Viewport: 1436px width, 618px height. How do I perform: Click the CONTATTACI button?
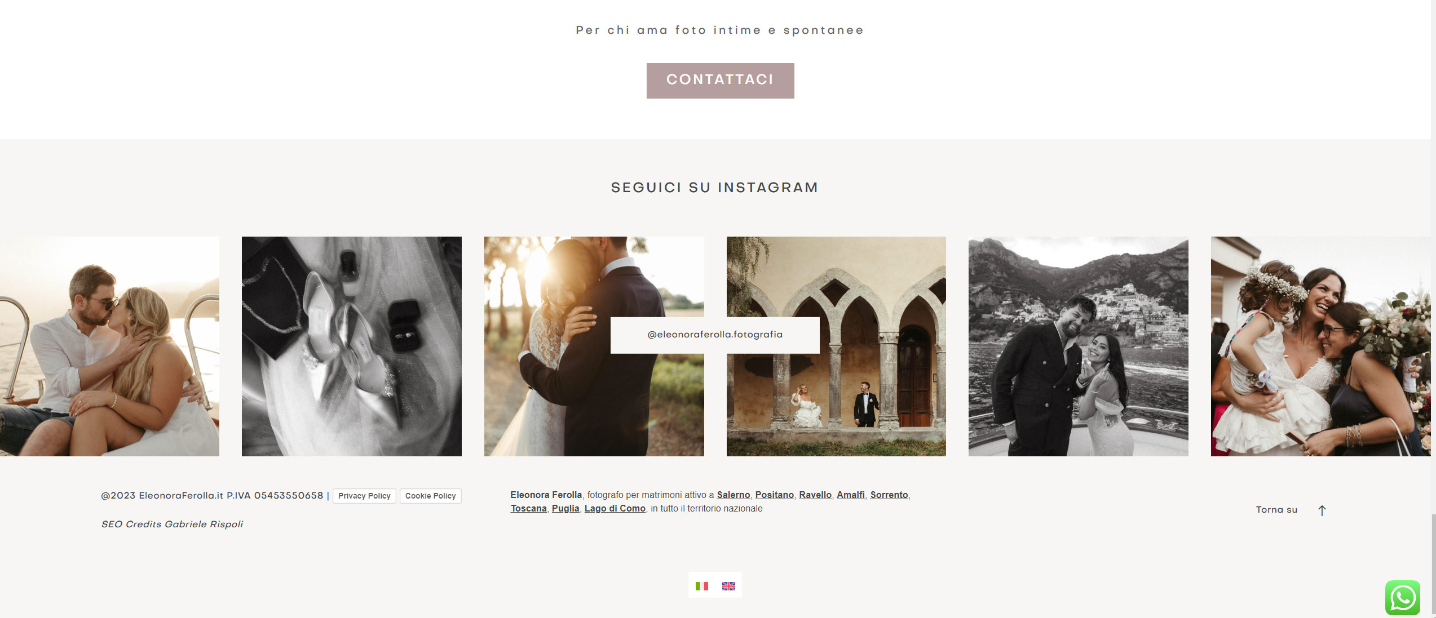(720, 81)
